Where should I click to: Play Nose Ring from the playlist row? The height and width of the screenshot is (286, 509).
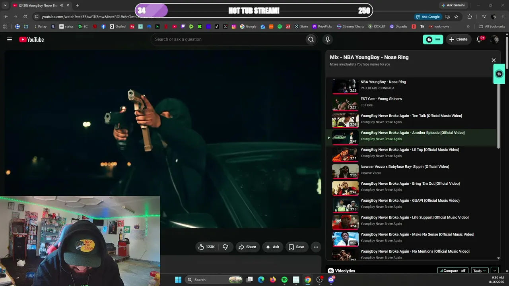(412, 86)
